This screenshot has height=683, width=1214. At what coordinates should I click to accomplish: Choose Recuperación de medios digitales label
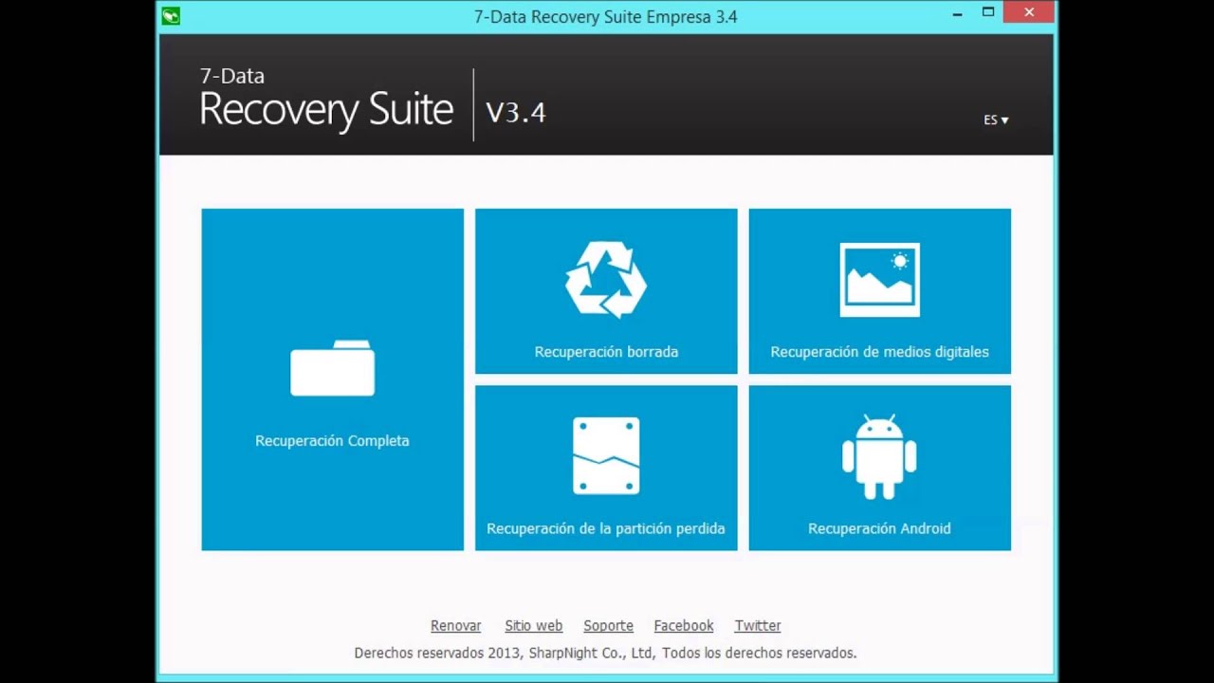pos(879,352)
